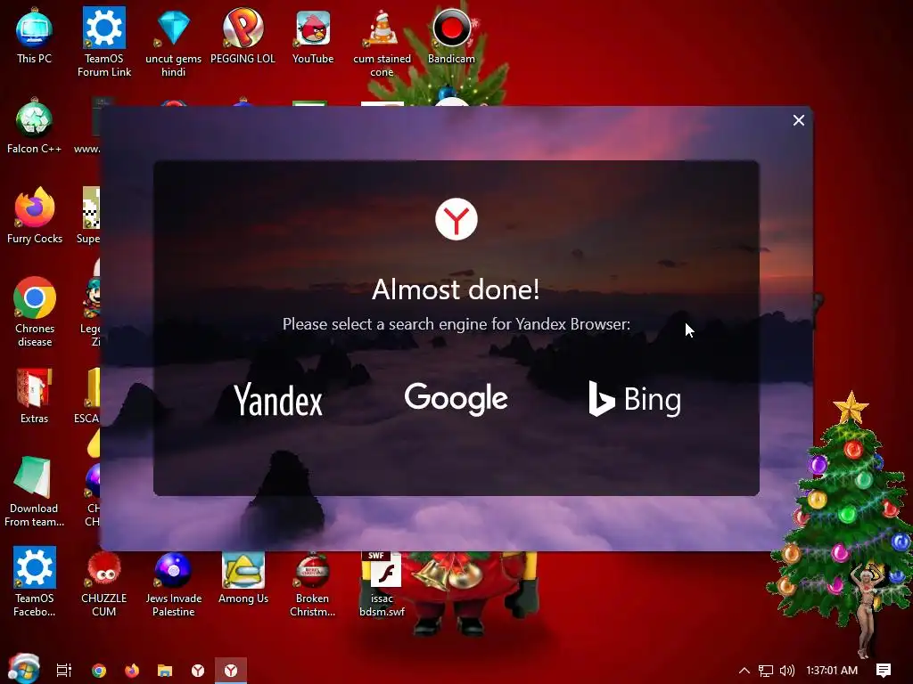Open the Extras folder icon
The height and width of the screenshot is (684, 913).
tap(35, 396)
